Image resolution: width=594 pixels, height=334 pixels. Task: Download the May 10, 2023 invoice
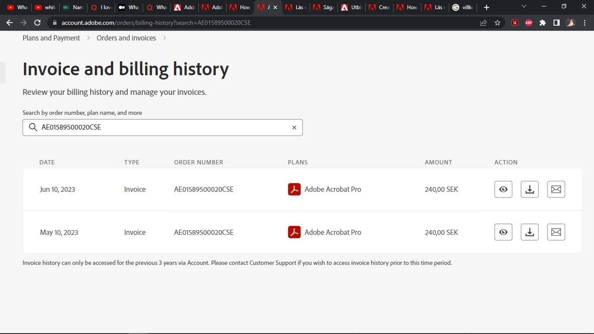pos(530,232)
